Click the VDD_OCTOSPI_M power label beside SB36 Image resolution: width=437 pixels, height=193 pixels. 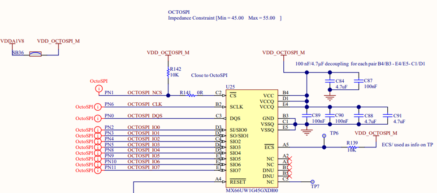(x=58, y=41)
